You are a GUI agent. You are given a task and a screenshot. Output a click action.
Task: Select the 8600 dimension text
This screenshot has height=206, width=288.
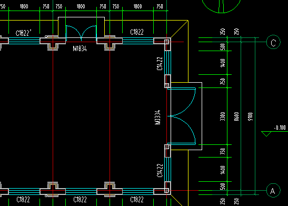click(x=236, y=116)
